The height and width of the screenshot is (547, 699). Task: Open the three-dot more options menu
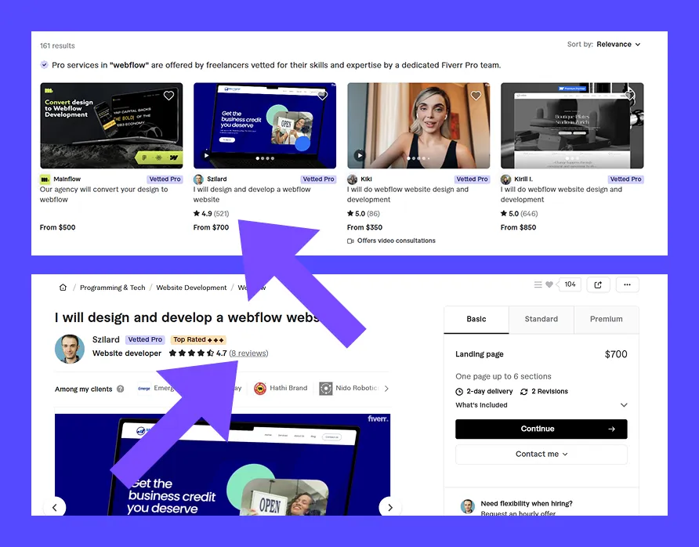(627, 284)
